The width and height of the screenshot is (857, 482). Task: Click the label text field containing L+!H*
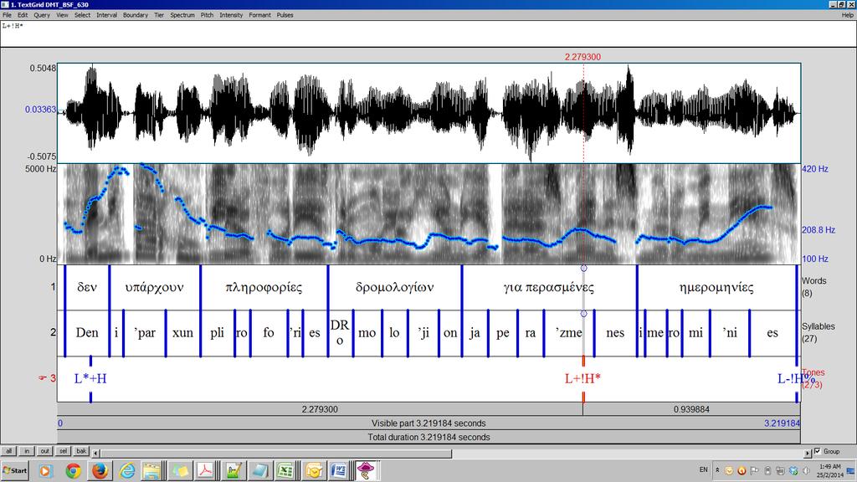pos(428,33)
